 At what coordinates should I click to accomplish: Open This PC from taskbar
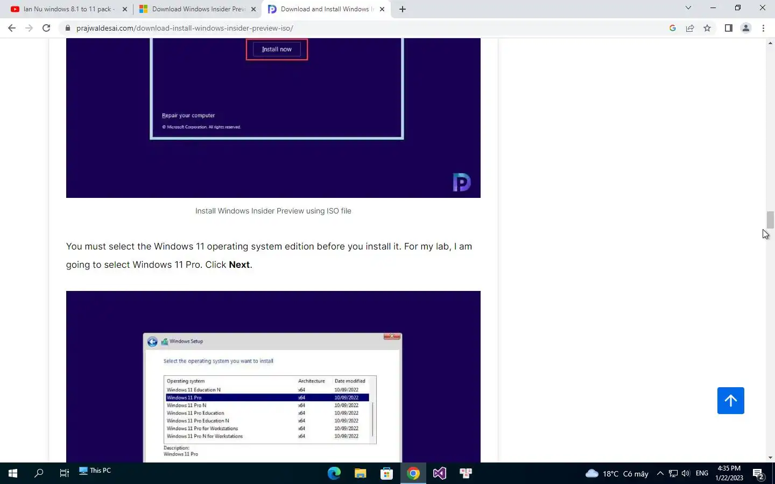tap(95, 471)
